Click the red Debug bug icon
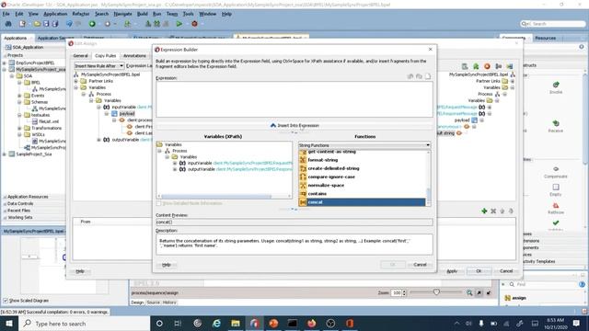Screen dimensions: 589x331 pos(194,24)
